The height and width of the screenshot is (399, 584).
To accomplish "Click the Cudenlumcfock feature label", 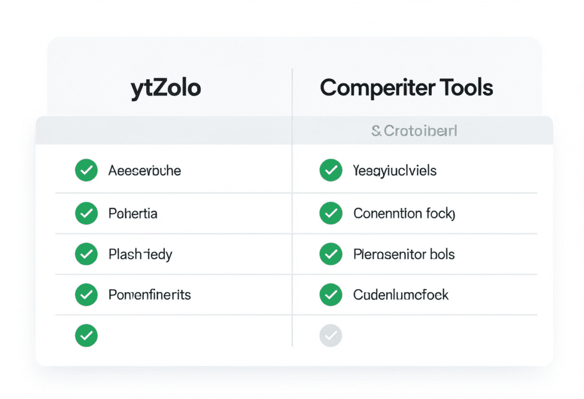I will click(401, 294).
